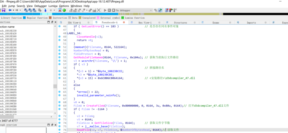Click the Pause process toolbar button

pos(109,10)
